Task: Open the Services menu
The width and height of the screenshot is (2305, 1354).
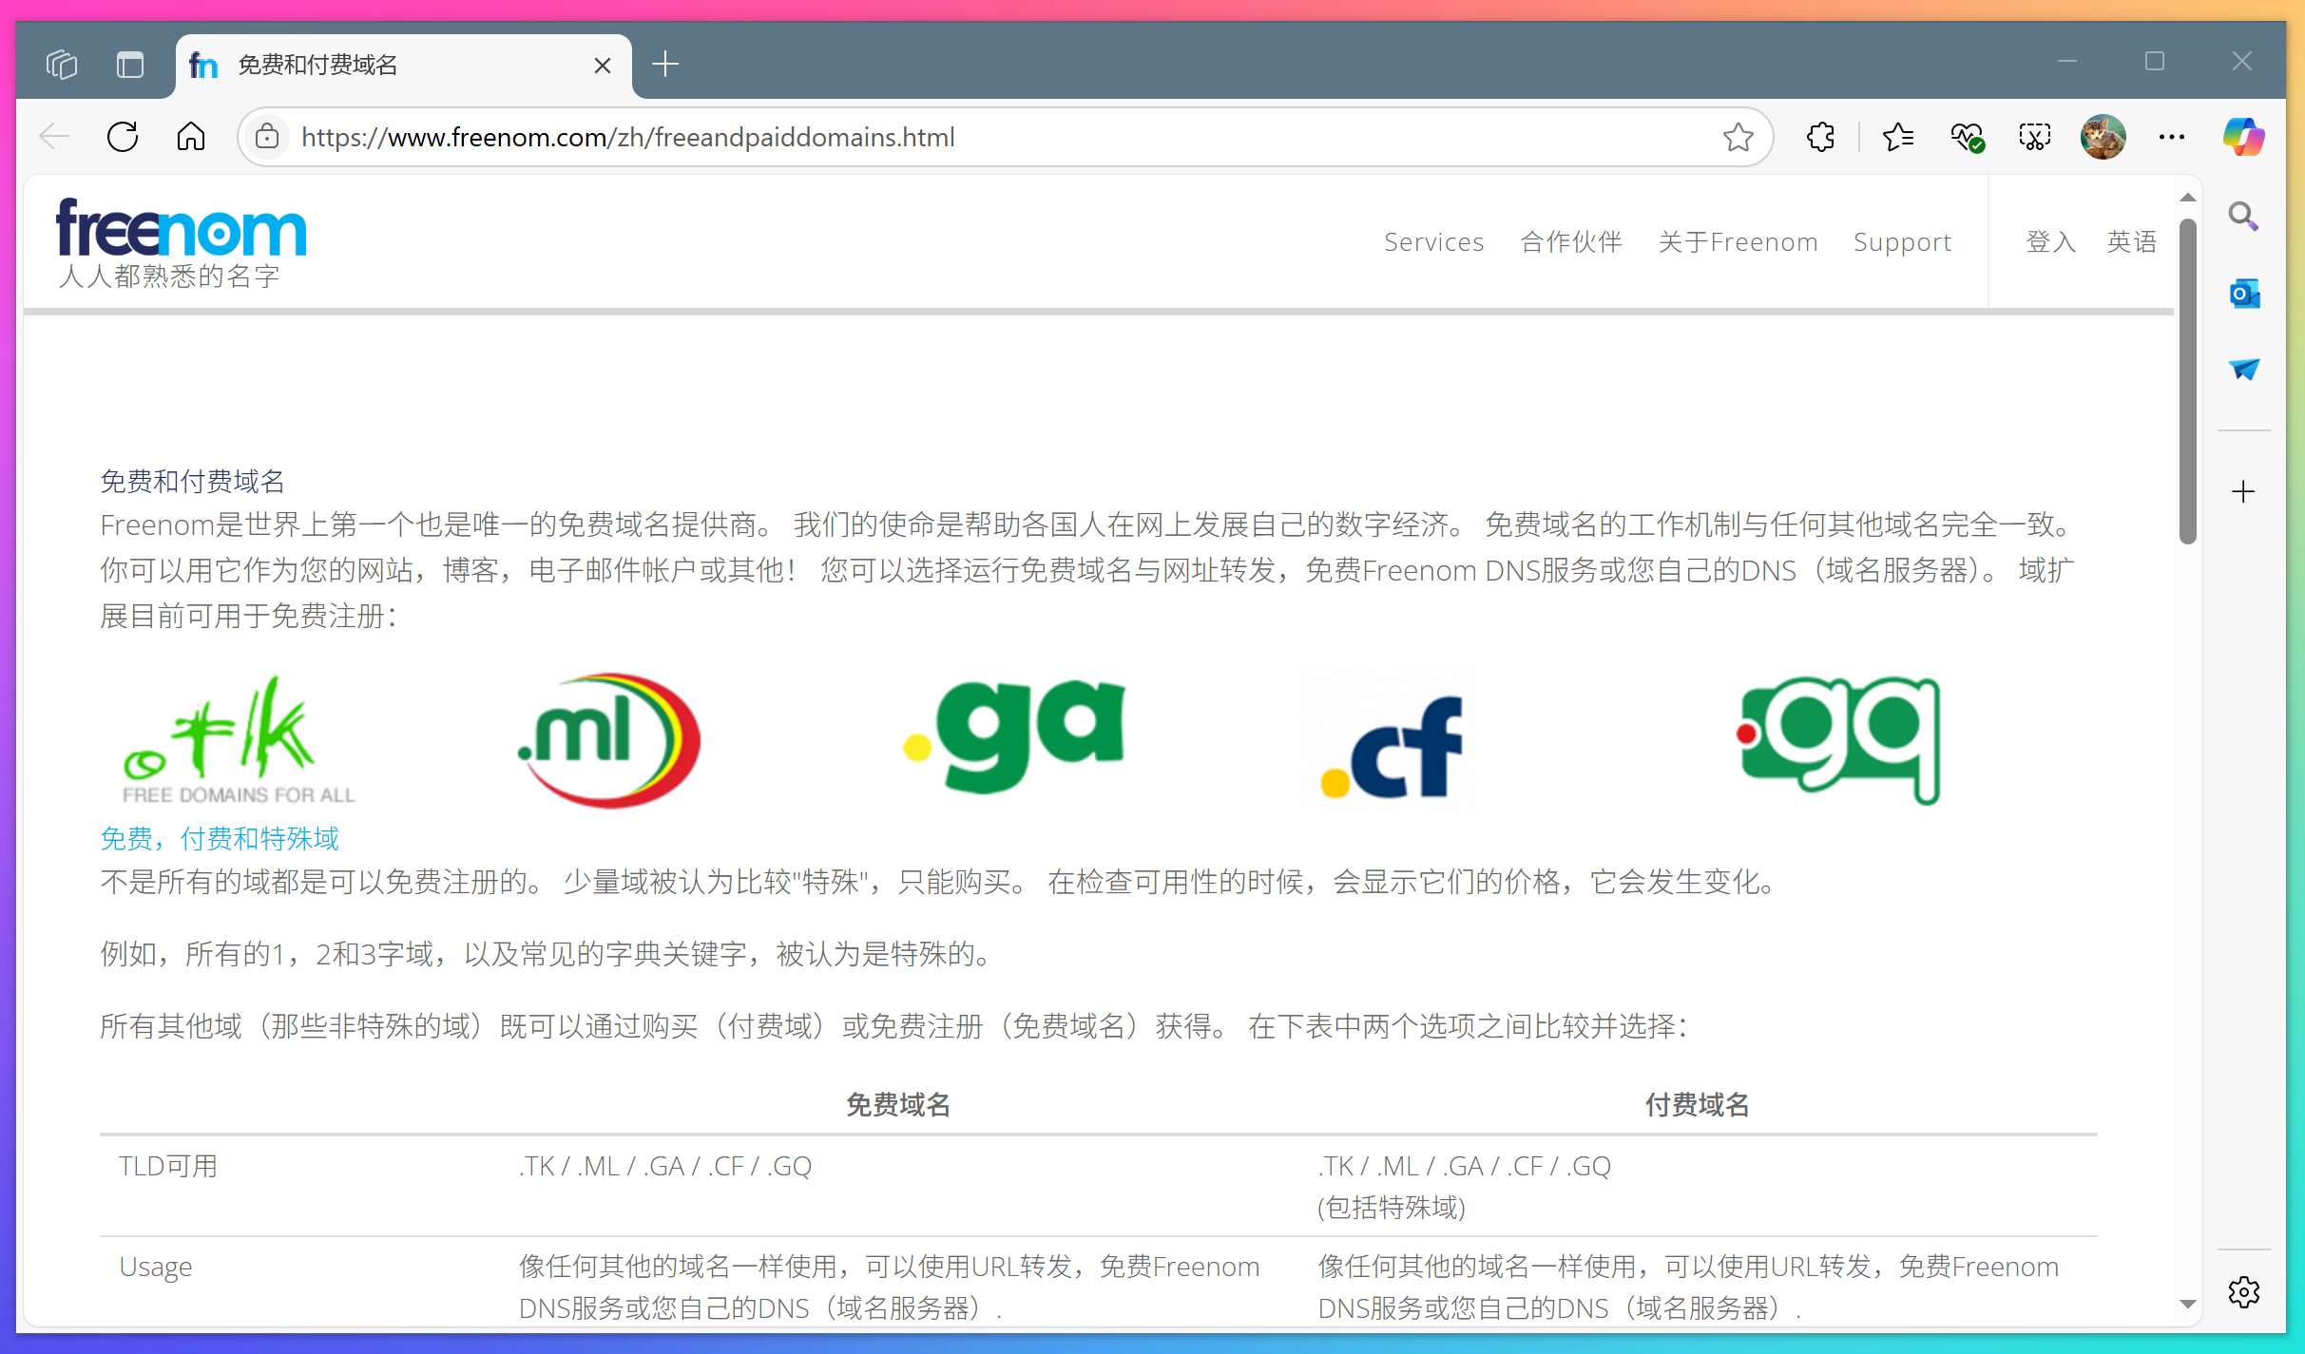Action: [1434, 241]
